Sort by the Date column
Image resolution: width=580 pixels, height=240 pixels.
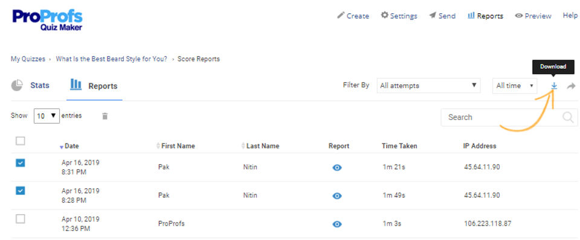click(x=69, y=146)
